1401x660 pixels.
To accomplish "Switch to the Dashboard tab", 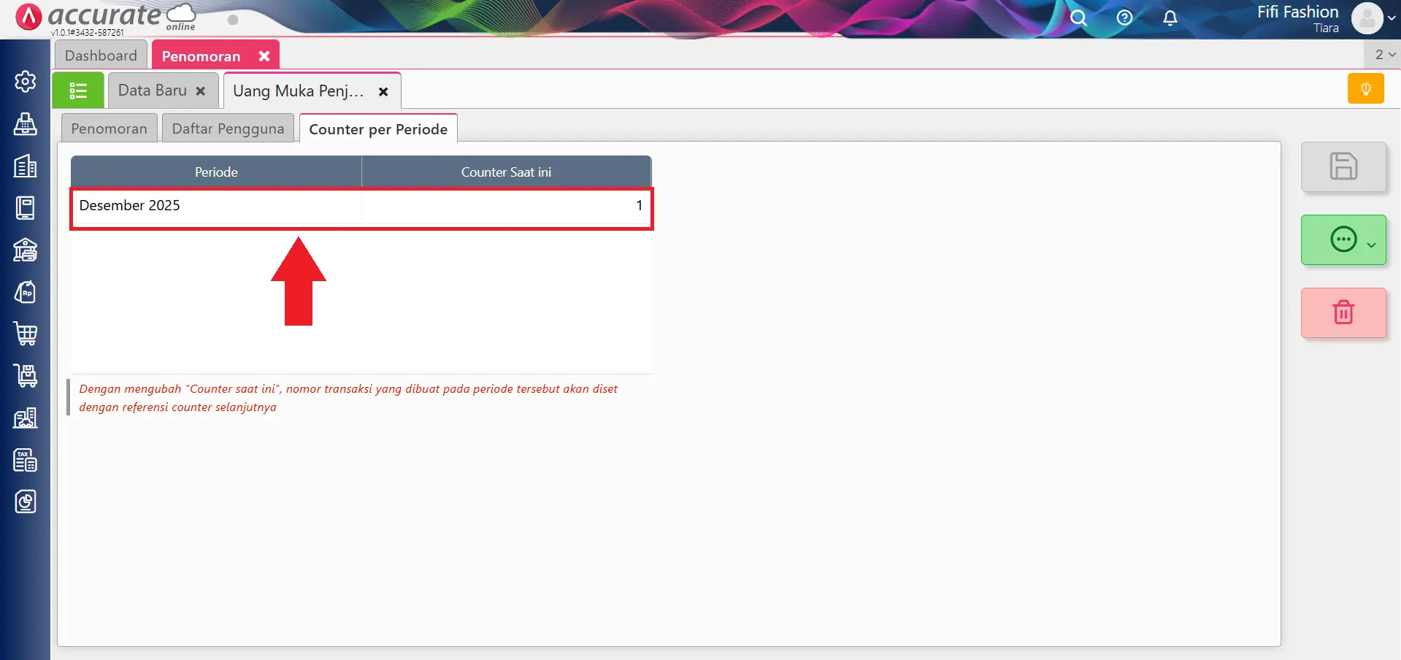I will point(101,55).
